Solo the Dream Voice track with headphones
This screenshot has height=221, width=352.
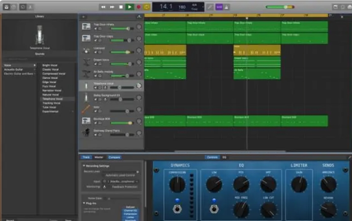click(x=100, y=64)
